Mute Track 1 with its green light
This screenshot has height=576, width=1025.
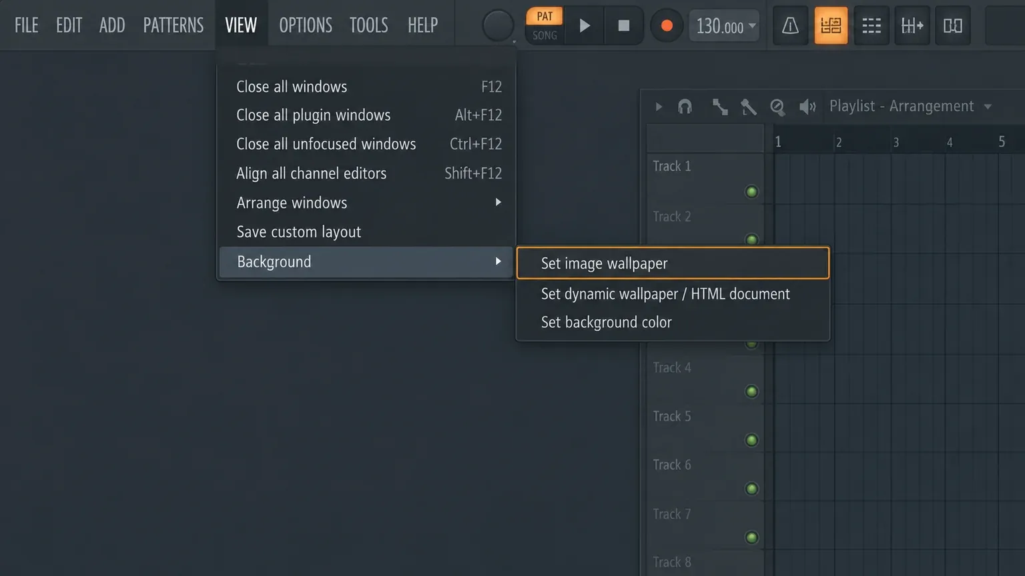click(x=751, y=192)
